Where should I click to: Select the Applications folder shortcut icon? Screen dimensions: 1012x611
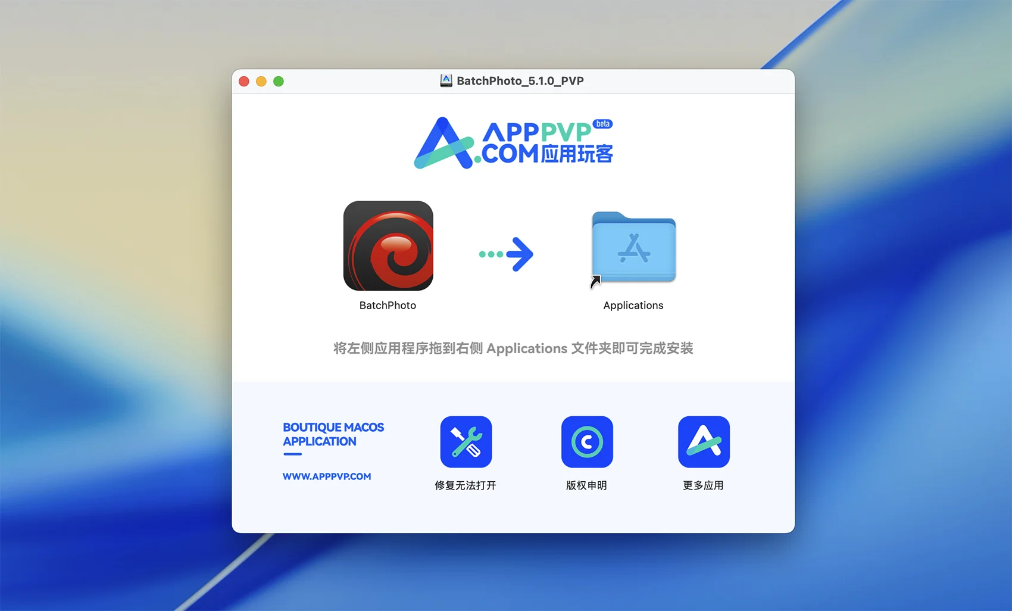(633, 247)
